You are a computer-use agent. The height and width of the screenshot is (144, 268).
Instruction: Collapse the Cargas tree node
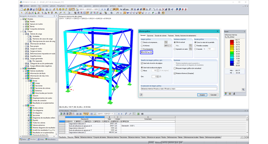pos(21,31)
